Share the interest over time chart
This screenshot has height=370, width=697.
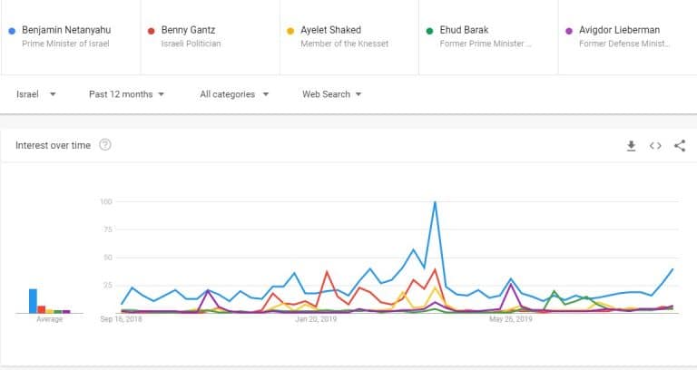680,146
